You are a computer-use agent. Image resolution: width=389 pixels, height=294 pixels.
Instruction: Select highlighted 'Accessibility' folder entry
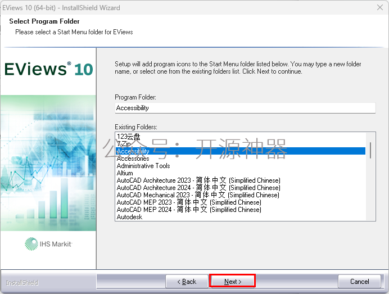pos(241,151)
